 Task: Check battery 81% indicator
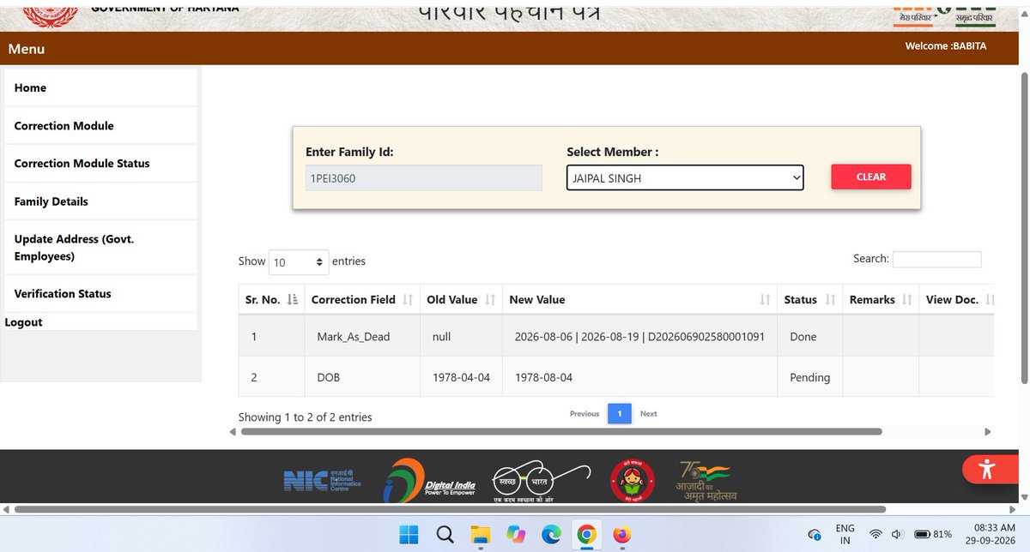[934, 535]
